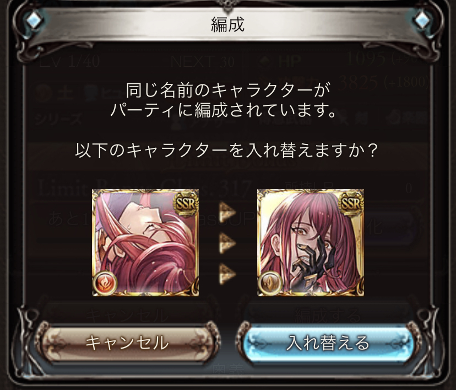Click SSR badge on the upside-down character portrait
456x390 pixels.
pyautogui.click(x=186, y=204)
